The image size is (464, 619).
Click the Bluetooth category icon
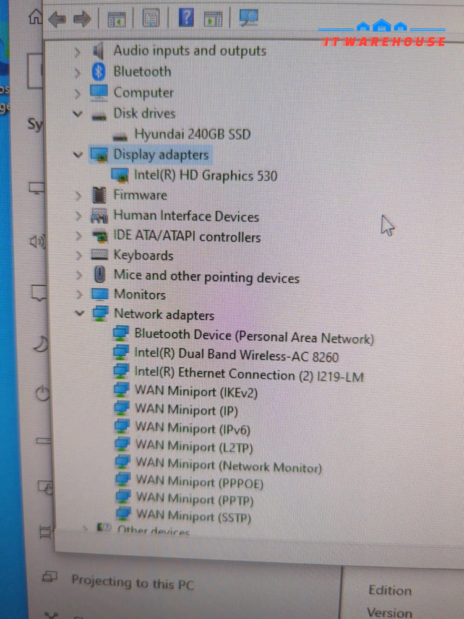click(x=98, y=72)
